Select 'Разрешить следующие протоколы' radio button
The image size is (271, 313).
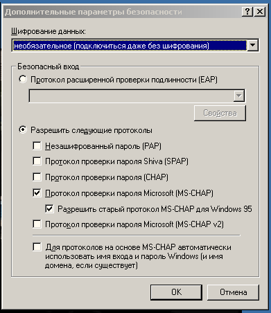[23, 130]
